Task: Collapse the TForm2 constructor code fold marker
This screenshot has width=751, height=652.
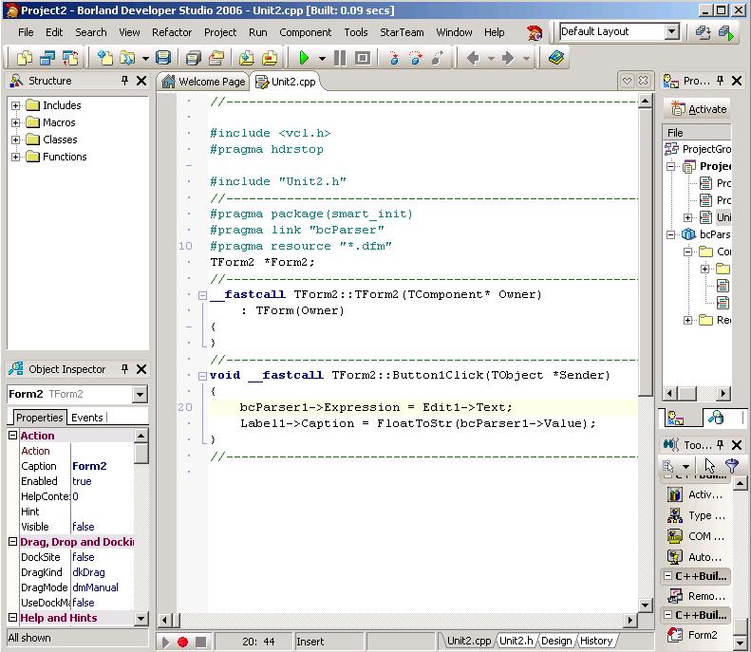Action: [202, 295]
